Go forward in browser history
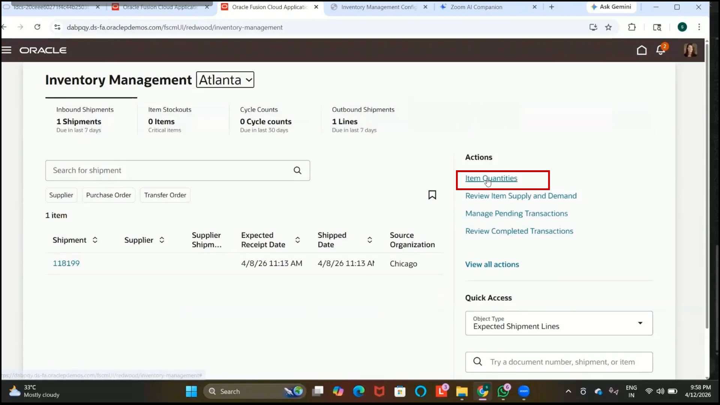The image size is (720, 405). pos(20,27)
